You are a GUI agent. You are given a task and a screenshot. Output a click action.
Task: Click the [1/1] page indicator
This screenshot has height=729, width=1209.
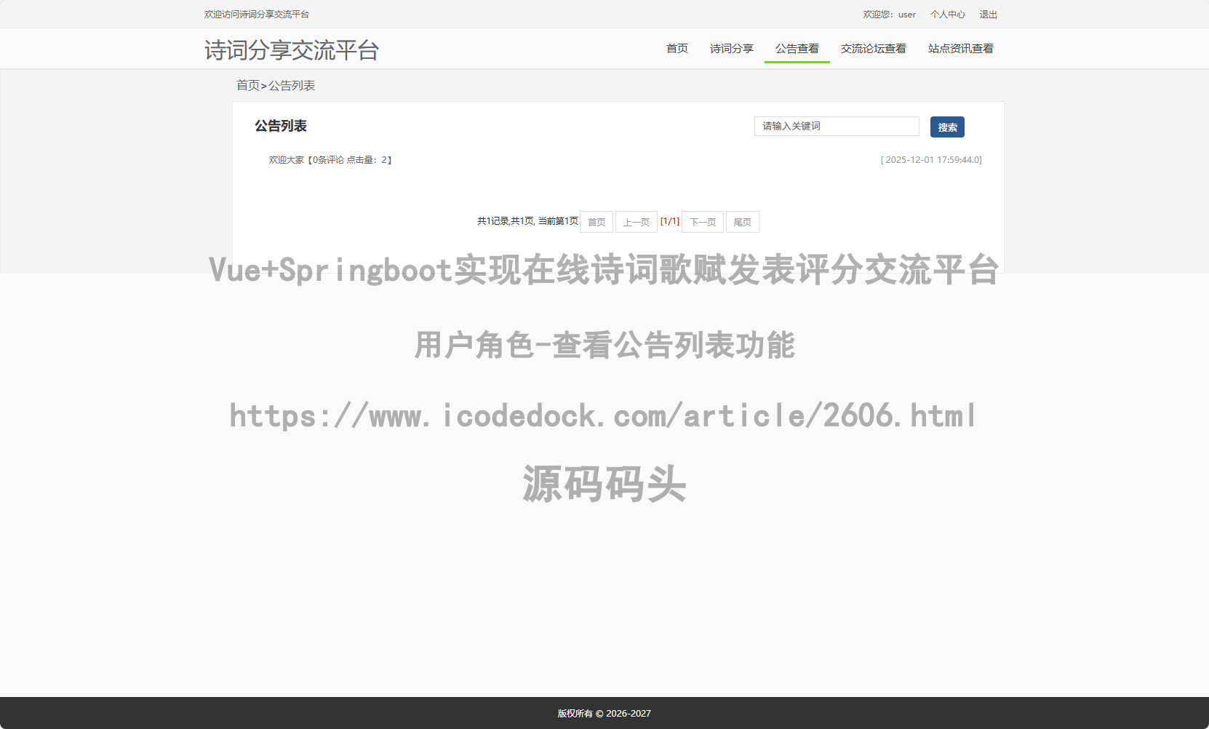(x=669, y=221)
